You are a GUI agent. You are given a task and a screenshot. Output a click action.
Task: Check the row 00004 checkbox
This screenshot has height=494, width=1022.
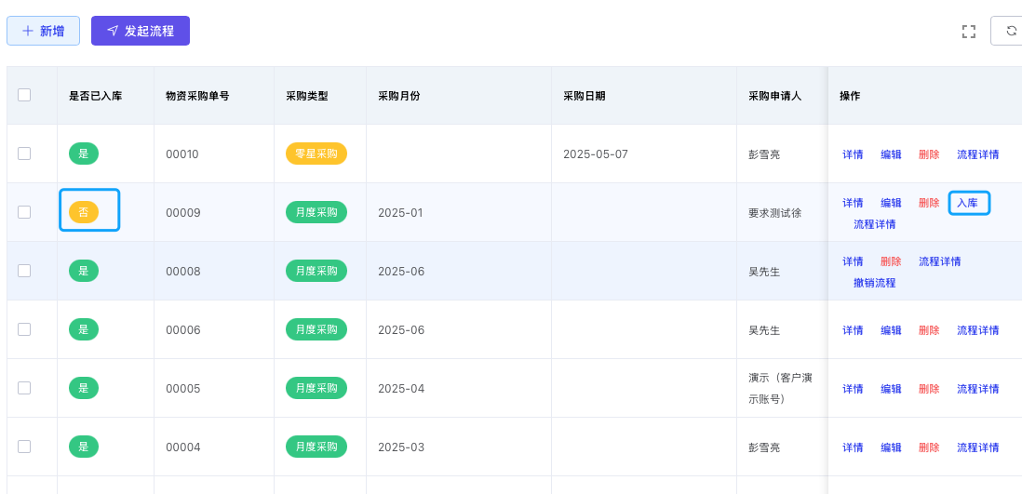(x=24, y=447)
